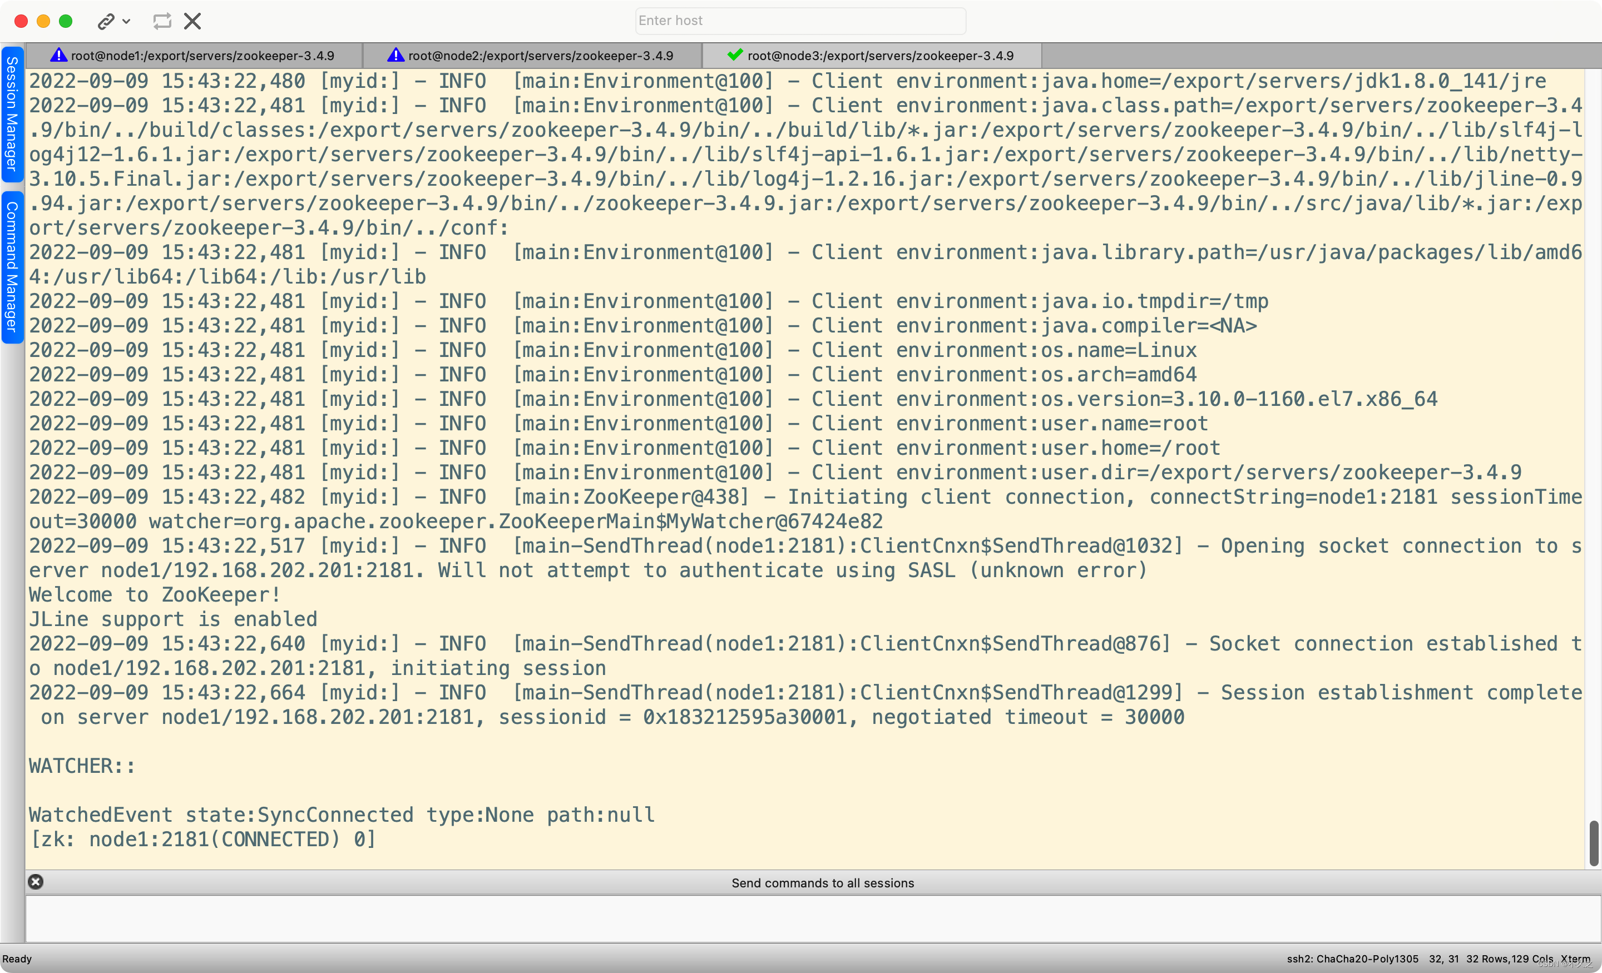Screen dimensions: 1602x973
Task: Click the 'java.io.tmpdir=/tmp' log line
Action: (649, 301)
